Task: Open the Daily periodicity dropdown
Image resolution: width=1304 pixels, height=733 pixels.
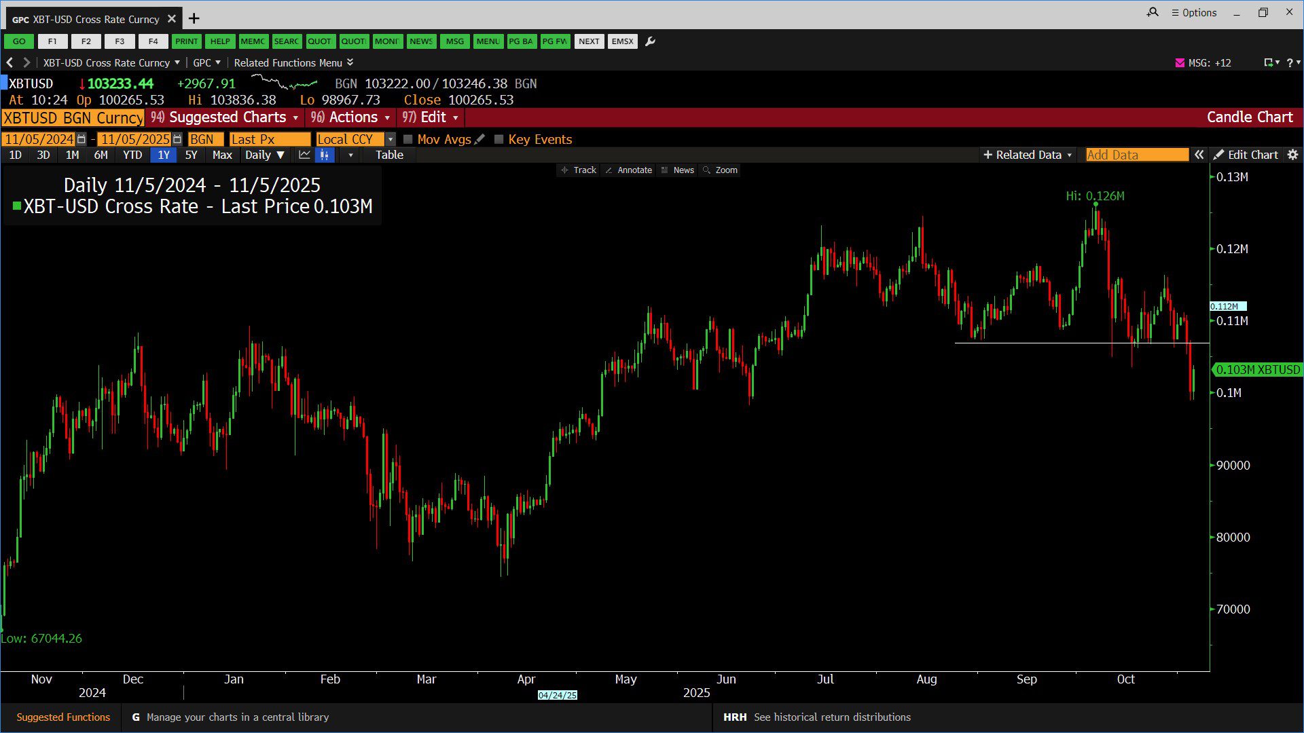Action: click(x=265, y=155)
